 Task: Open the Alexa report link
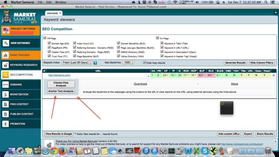[234, 84]
